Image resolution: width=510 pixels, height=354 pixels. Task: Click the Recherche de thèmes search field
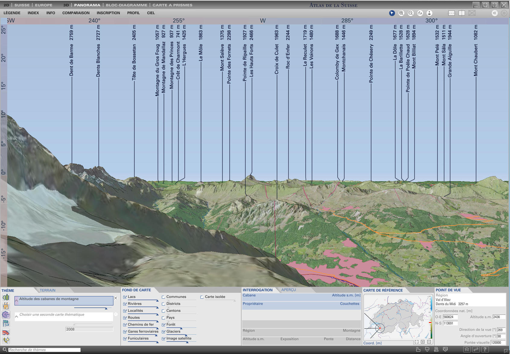[44, 350]
